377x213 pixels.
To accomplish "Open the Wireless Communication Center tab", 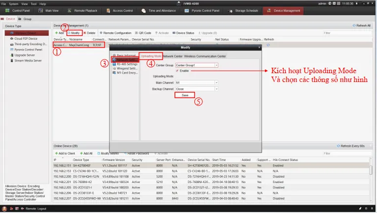I will 205,56.
